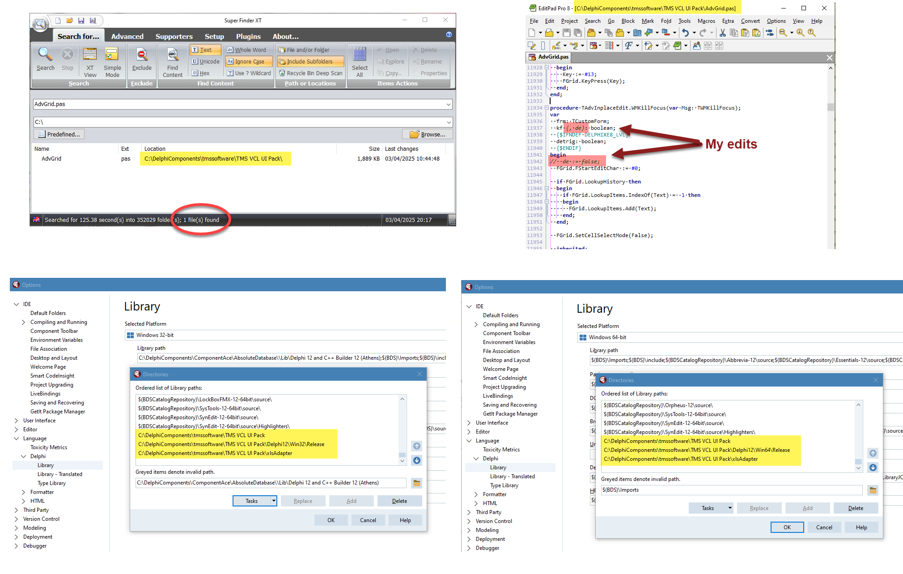Screen dimensions: 903x574
Task: Click the Font F icon in EditPad
Action: 629,46
